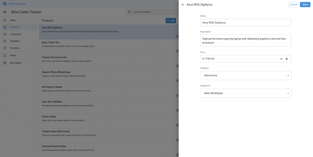Screen dimensions: 313x157
Task: Open the Supplier Id dropdown
Action: click(245, 93)
